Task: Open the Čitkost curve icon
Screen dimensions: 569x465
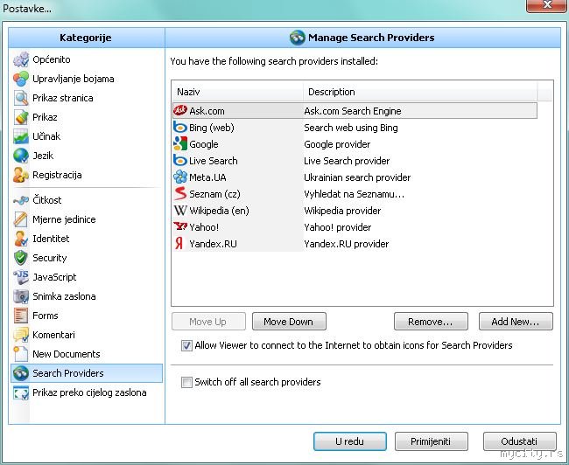Action: click(x=21, y=200)
